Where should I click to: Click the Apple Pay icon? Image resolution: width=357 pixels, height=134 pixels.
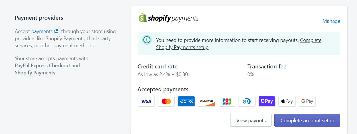pyautogui.click(x=287, y=101)
